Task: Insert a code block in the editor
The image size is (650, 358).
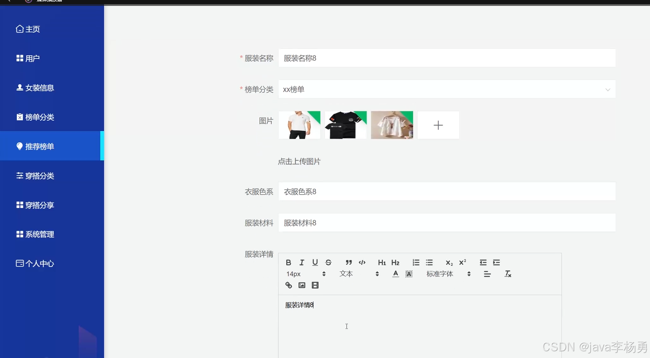Action: pyautogui.click(x=362, y=262)
